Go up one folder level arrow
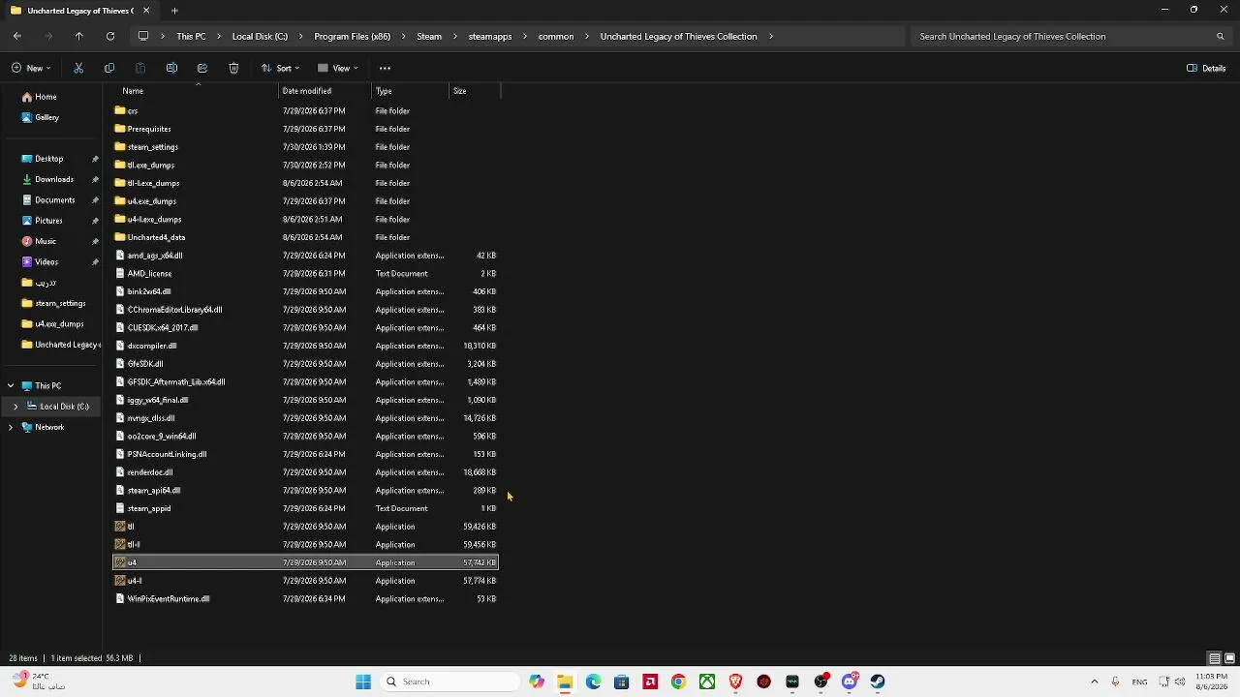1240x697 pixels. [79, 36]
